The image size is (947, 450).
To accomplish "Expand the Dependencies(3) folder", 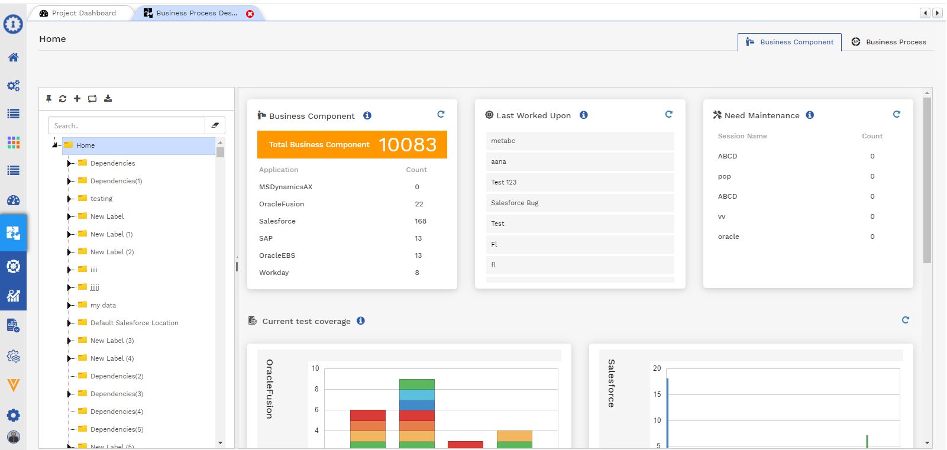I will click(69, 394).
